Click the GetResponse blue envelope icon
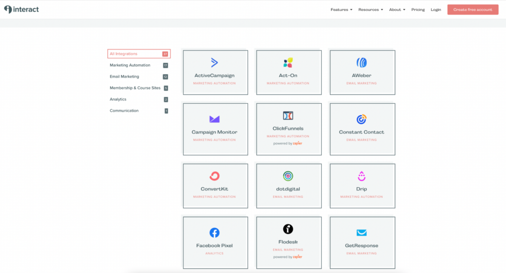The height and width of the screenshot is (273, 506). point(361,232)
